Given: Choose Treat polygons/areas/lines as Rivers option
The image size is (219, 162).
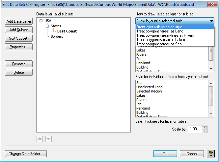Looking at the screenshot, I should click(165, 35).
